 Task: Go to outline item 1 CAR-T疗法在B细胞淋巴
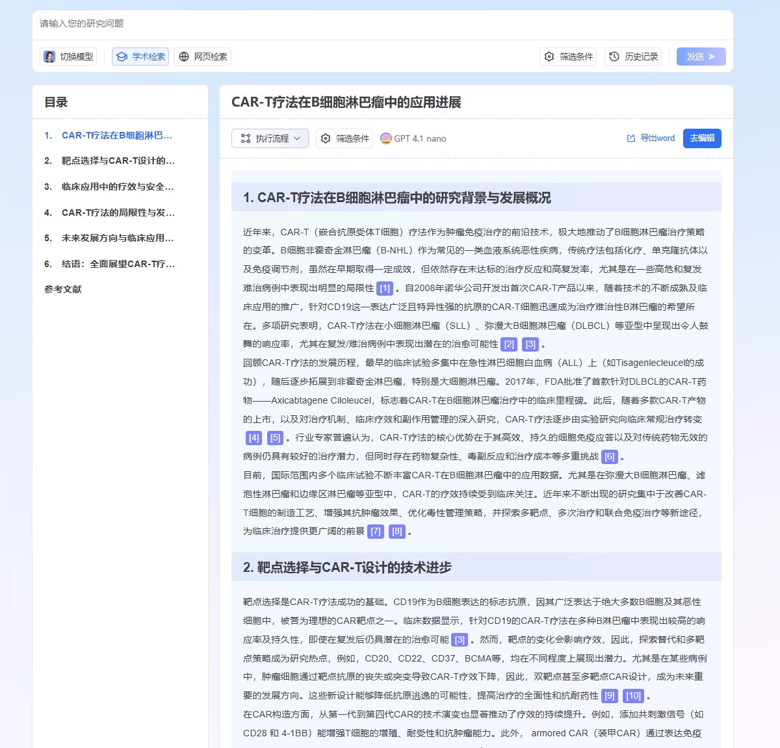(109, 135)
